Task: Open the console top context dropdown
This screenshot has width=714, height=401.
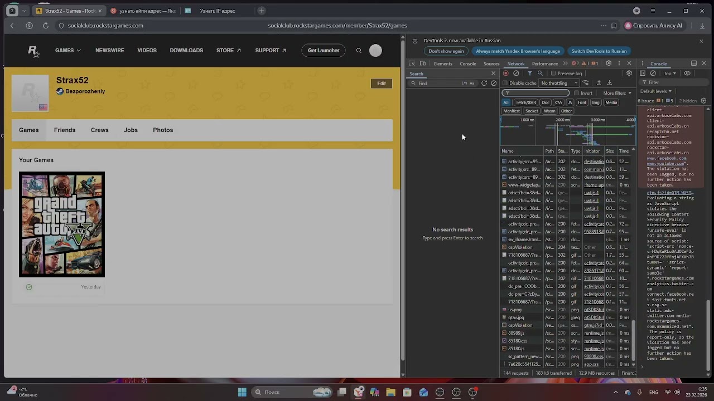Action: tap(670, 74)
